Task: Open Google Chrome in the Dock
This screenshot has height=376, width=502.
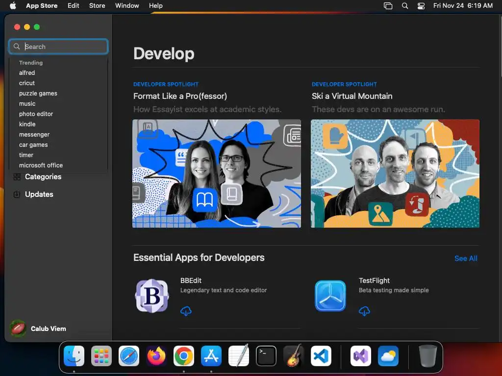Action: [x=184, y=356]
